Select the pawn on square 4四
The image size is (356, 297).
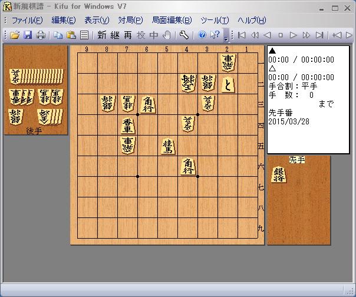click(x=188, y=124)
